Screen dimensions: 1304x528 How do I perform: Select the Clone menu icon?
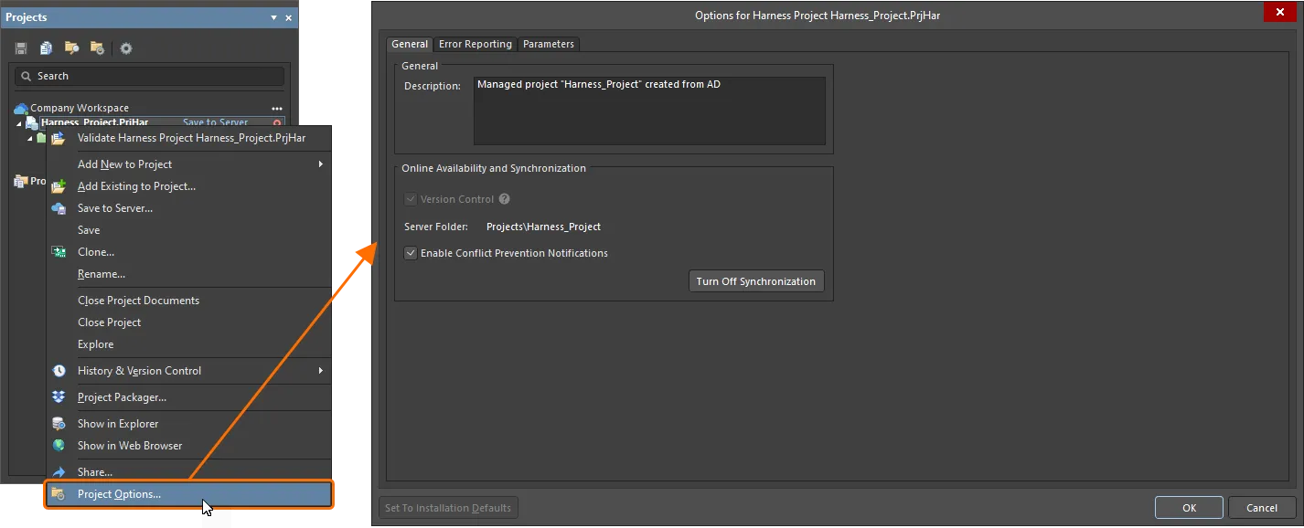click(59, 252)
